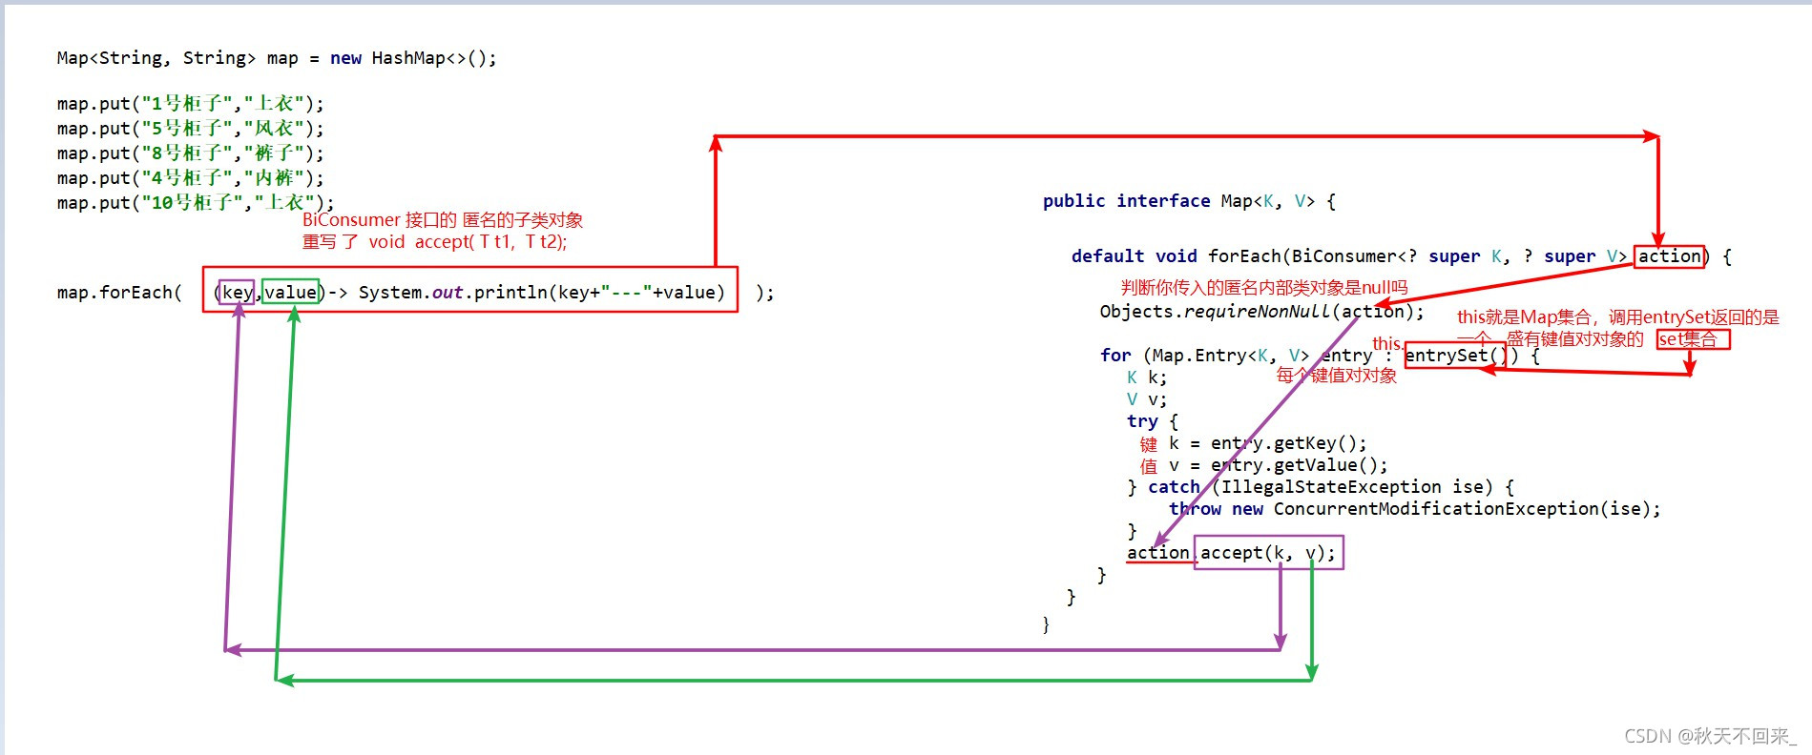Viewport: 1812px width, 755px height.
Task: Click 'throw new ConcurrentModificationException(ise);' line
Action: tap(1415, 509)
